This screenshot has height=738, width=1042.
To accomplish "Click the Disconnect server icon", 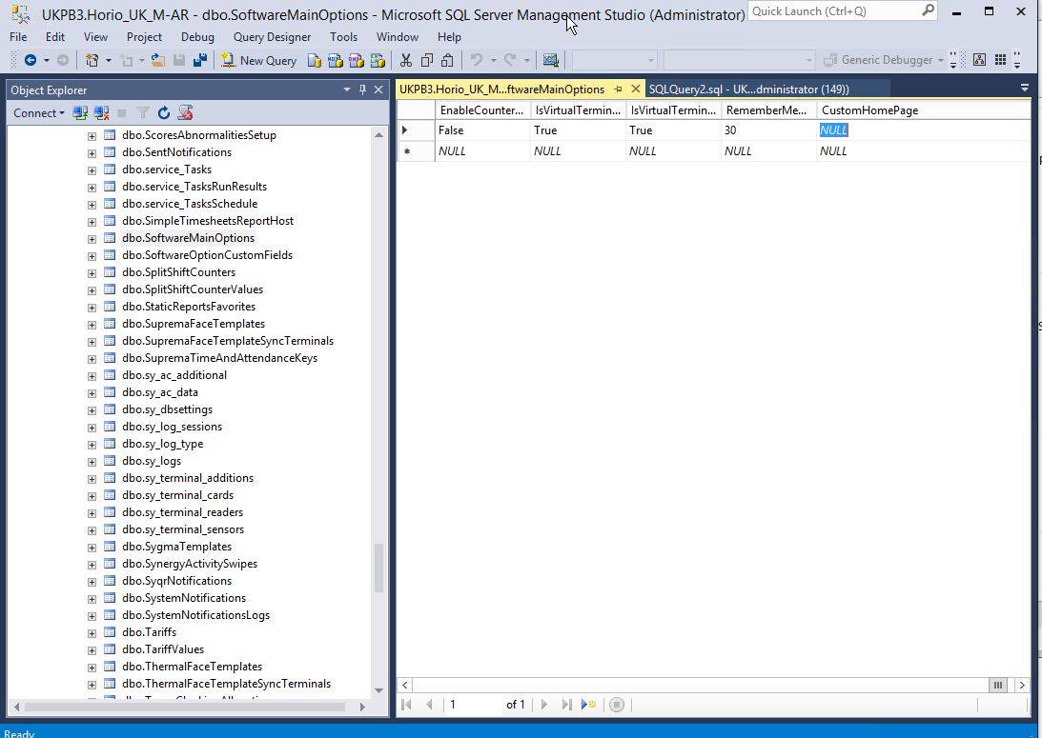I will [x=101, y=112].
